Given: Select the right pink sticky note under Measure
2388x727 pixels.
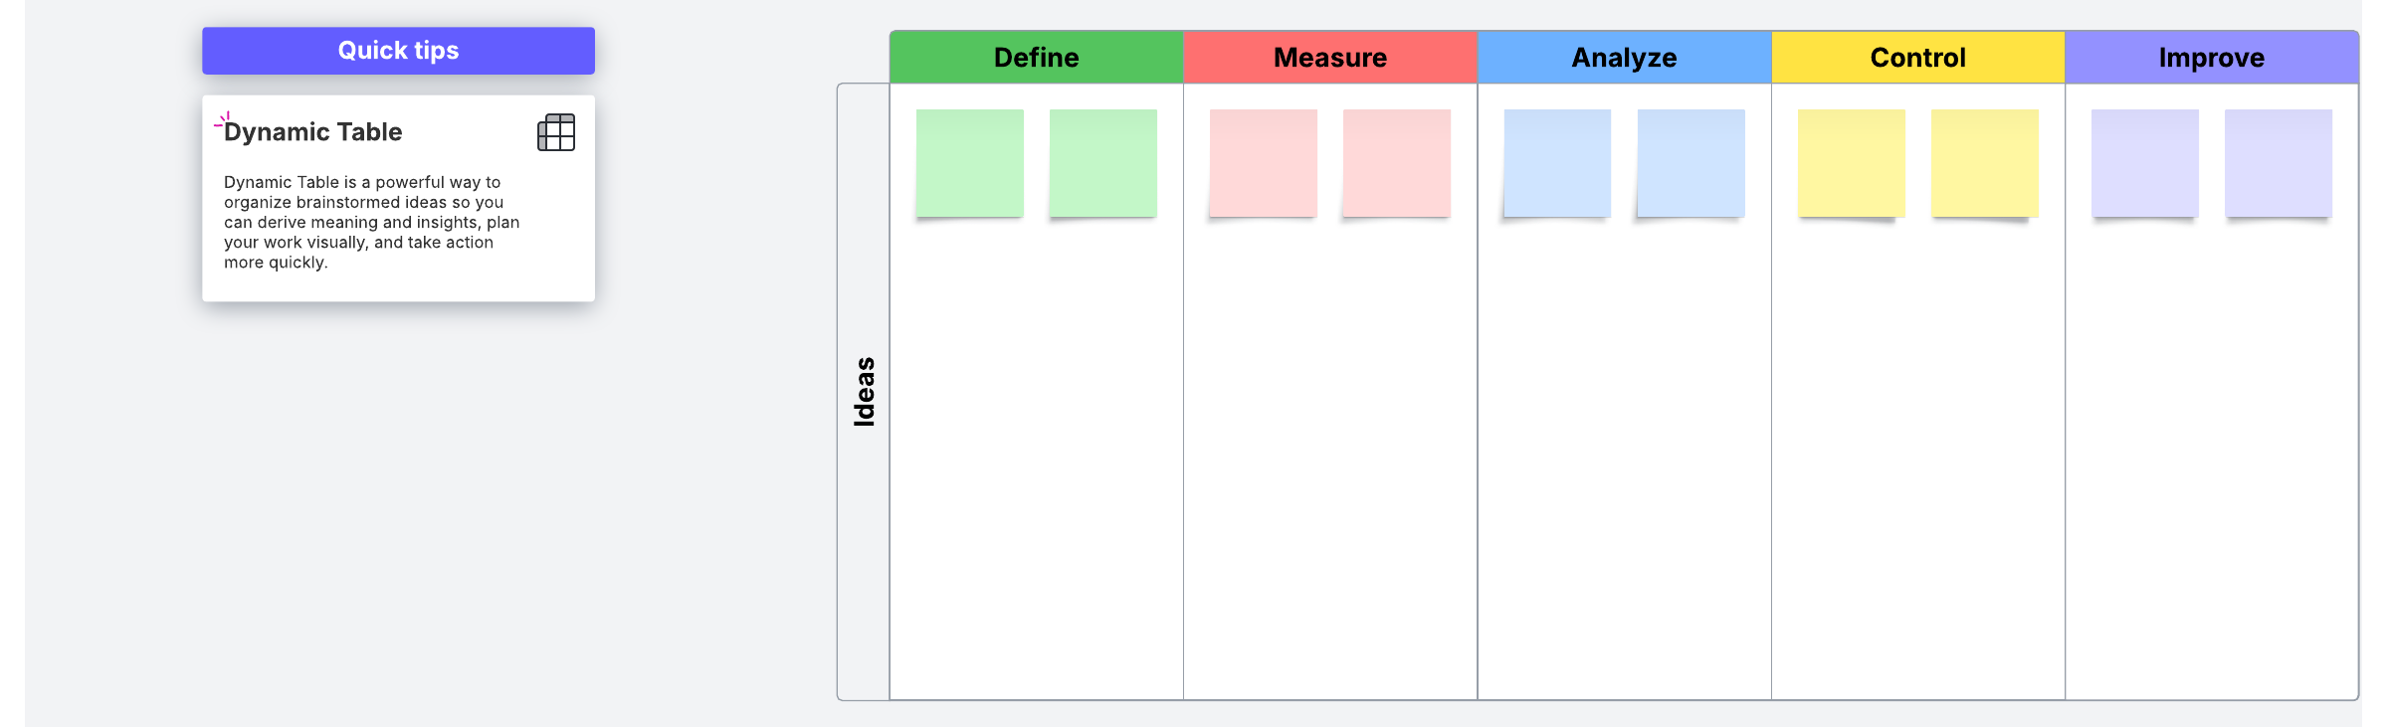Looking at the screenshot, I should tap(1396, 163).
